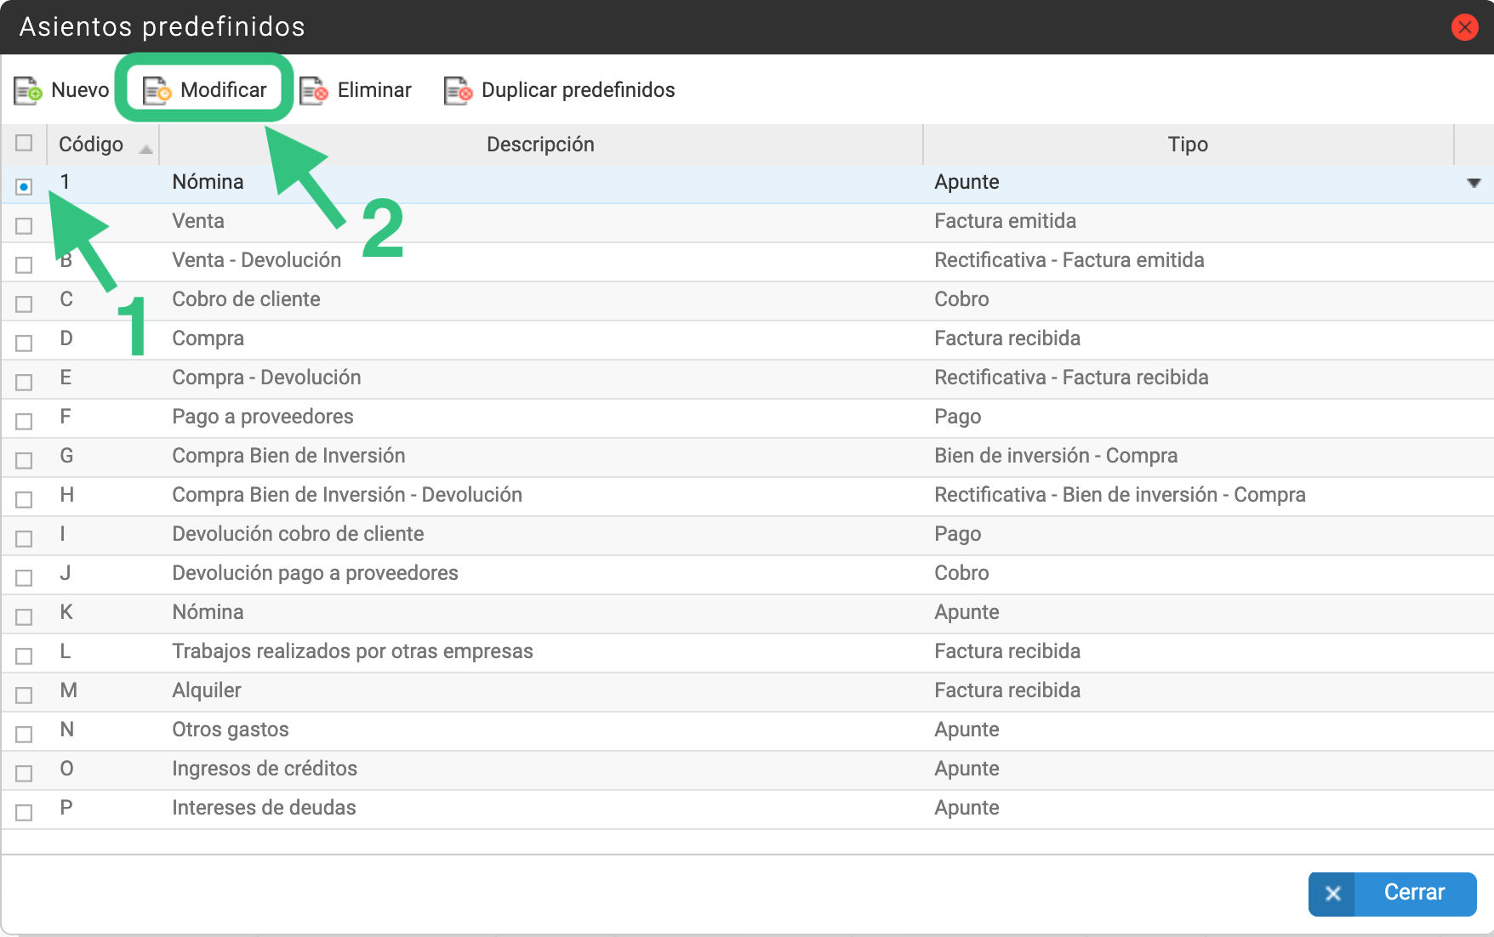Click the Eliminar delete icon
Screen dimensions: 1494x937
(x=314, y=90)
